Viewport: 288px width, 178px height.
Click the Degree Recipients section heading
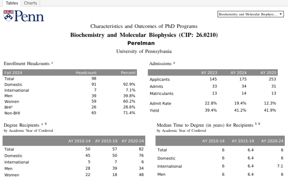[x=22, y=125]
